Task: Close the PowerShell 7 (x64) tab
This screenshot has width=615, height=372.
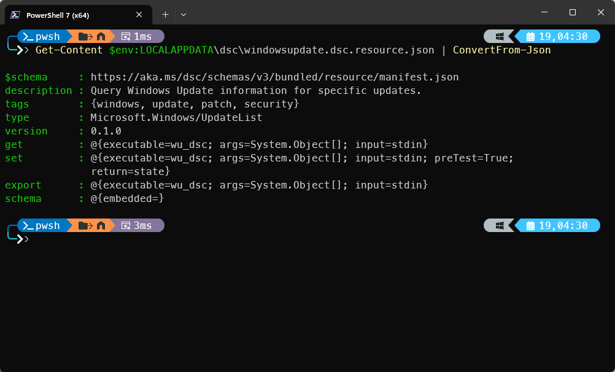Action: pos(139,15)
